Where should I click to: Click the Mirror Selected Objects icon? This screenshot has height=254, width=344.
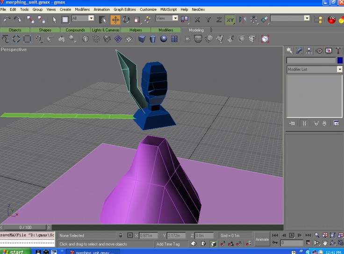click(243, 20)
